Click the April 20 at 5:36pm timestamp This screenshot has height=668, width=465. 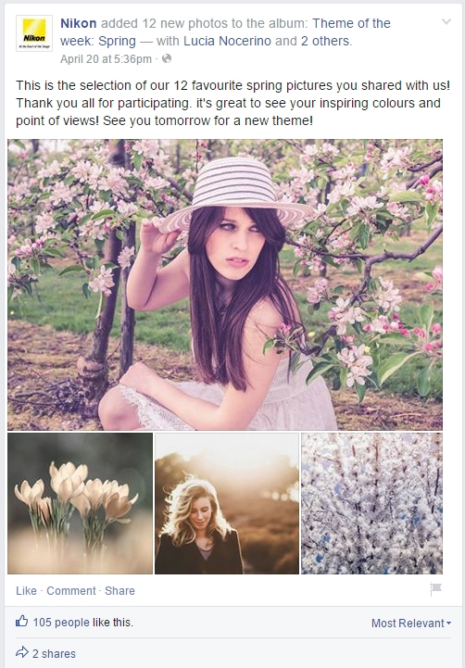[x=106, y=58]
